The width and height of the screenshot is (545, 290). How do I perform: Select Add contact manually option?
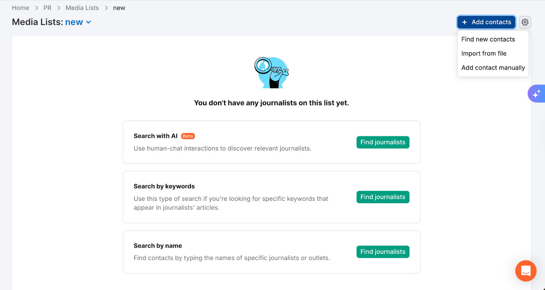click(x=493, y=68)
